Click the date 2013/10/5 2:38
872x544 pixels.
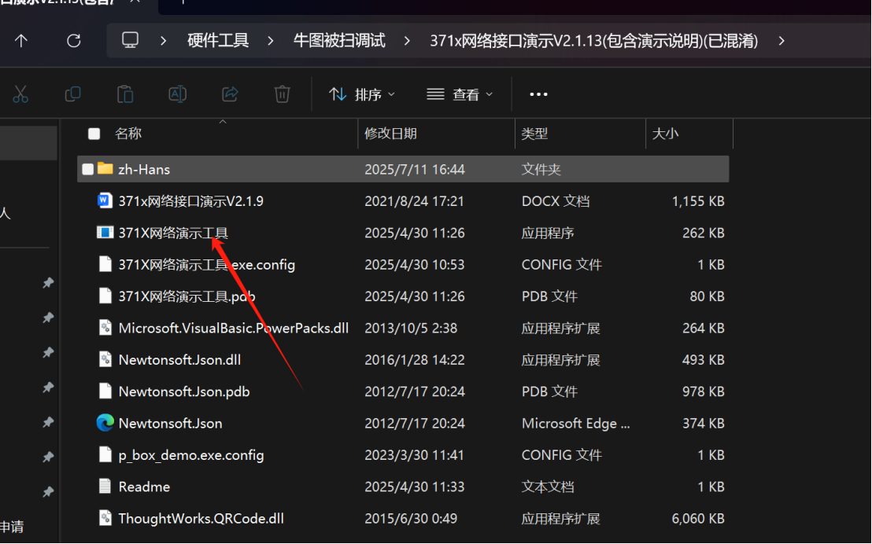tap(410, 328)
